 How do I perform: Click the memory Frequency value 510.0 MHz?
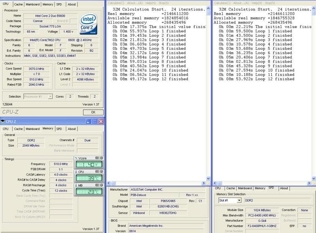[x=61, y=164]
